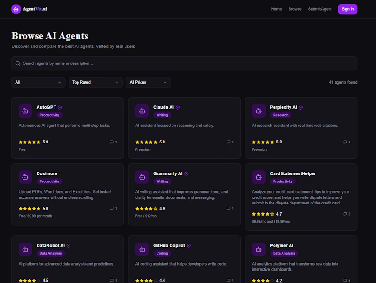Click the comment icon on CardStatementHelper card
The height and width of the screenshot is (283, 376).
pyautogui.click(x=345, y=214)
